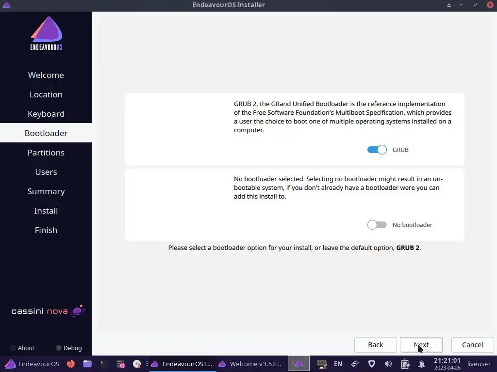The width and height of the screenshot is (497, 372).
Task: Open the volume control icon
Action: (x=388, y=364)
